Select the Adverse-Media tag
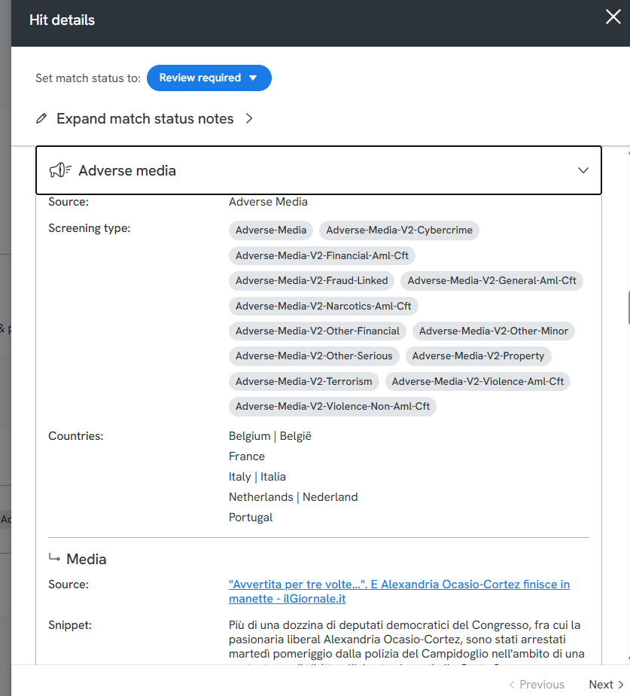The image size is (630, 696). point(271,230)
